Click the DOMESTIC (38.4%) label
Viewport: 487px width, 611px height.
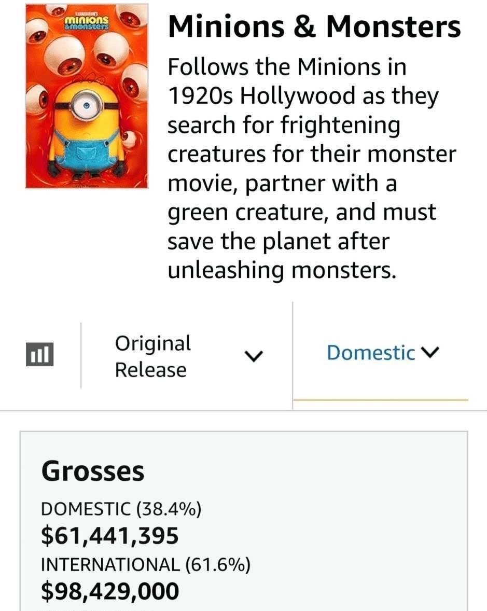tap(121, 509)
